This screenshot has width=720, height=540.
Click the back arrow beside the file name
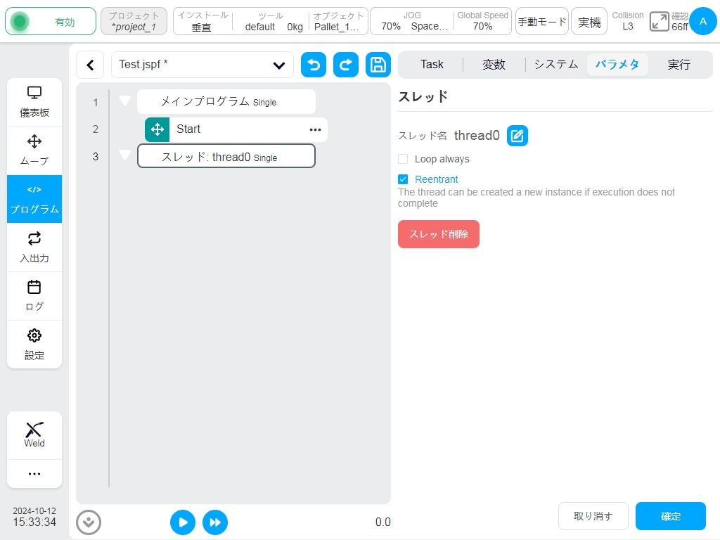(x=91, y=65)
